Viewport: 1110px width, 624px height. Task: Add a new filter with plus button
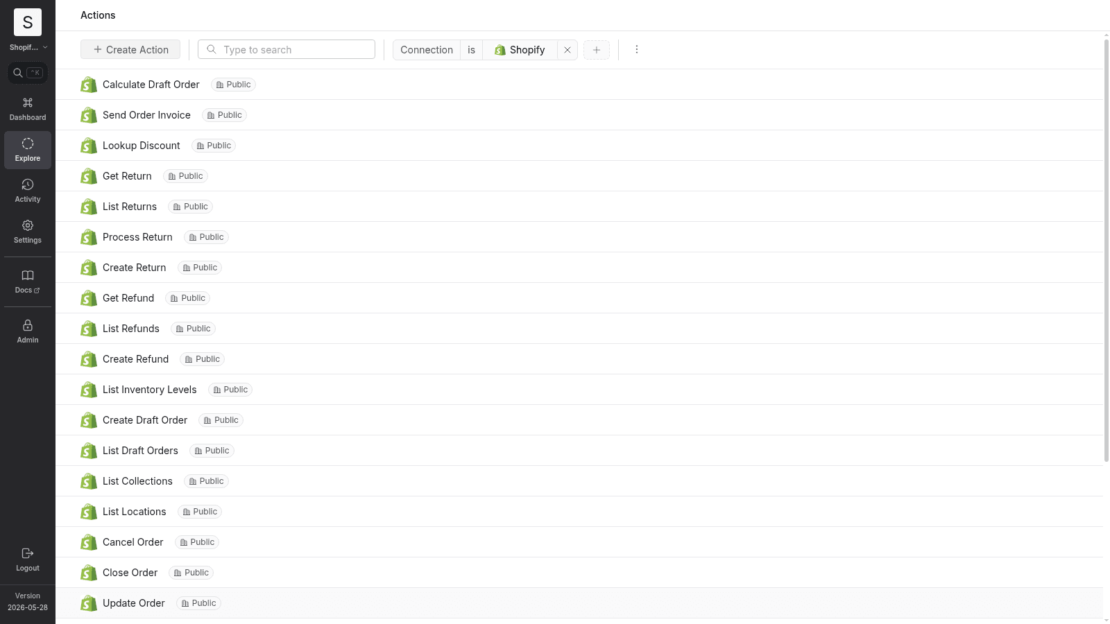click(597, 50)
